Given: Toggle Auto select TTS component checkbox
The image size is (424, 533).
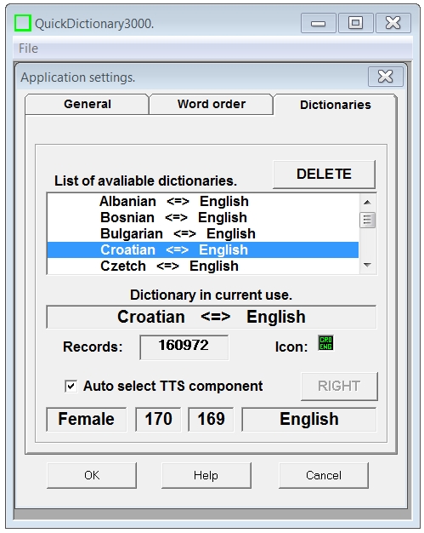Looking at the screenshot, I should coord(71,387).
